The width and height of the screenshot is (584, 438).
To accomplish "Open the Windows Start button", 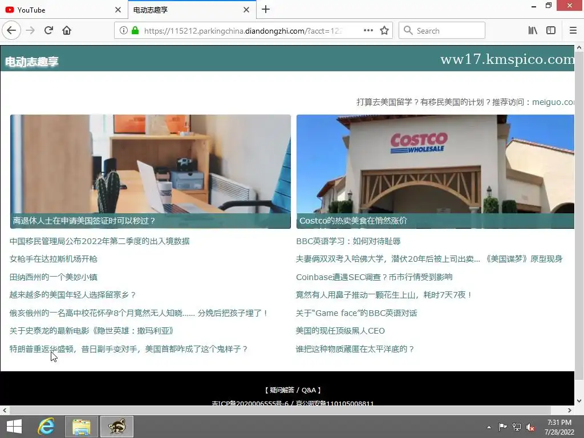I will (14, 427).
